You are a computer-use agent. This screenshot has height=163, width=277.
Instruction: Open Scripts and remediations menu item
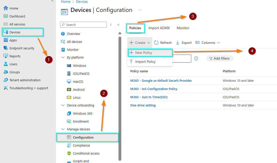[81, 161]
